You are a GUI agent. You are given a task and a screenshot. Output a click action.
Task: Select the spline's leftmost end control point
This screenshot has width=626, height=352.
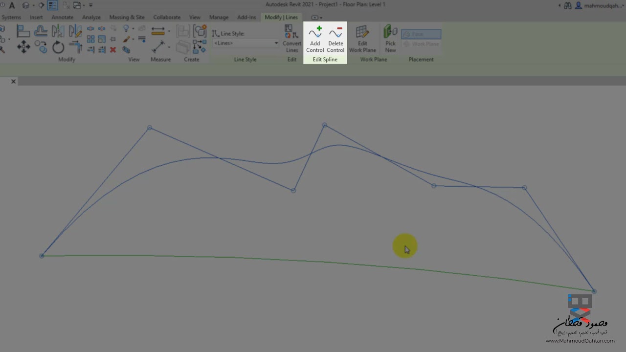(x=42, y=255)
